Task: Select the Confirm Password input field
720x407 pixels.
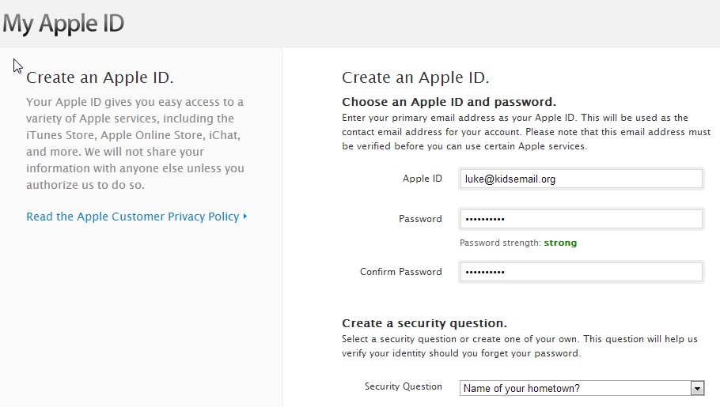Action: 581,272
